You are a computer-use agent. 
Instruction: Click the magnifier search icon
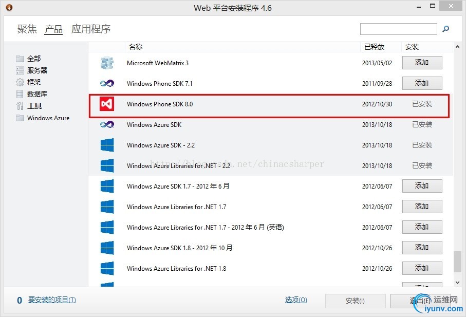445,29
